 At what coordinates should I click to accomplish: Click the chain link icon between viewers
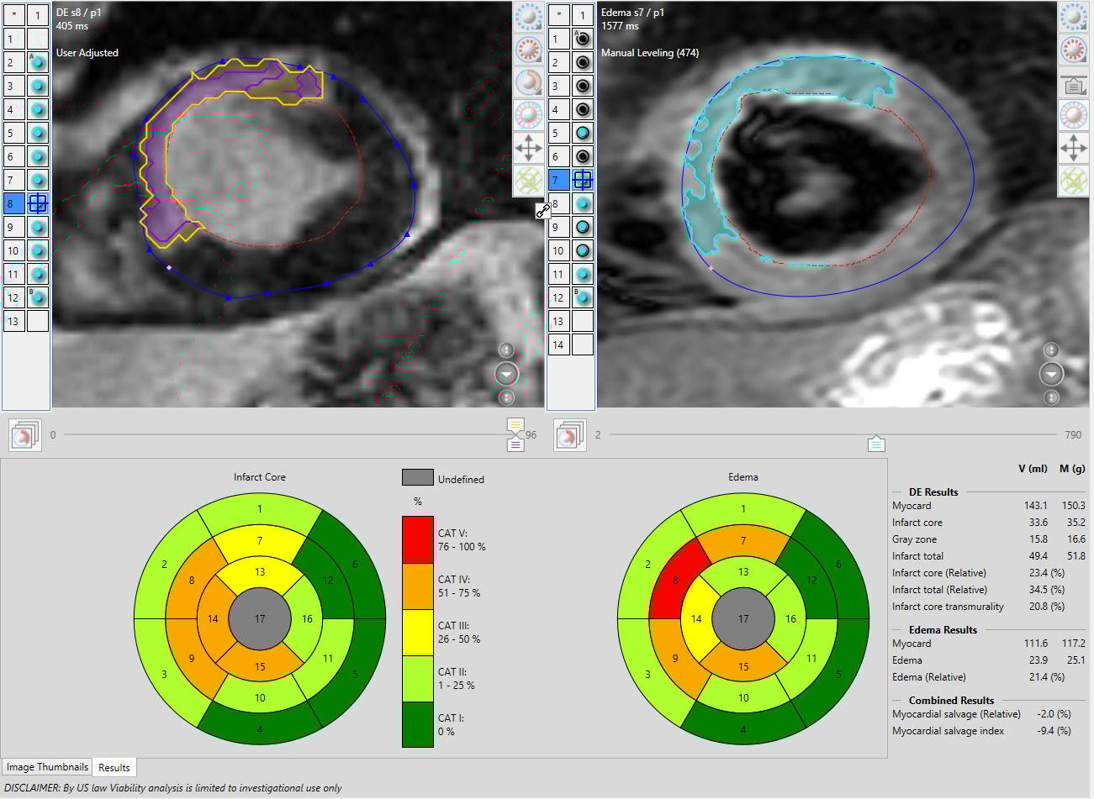(x=543, y=211)
